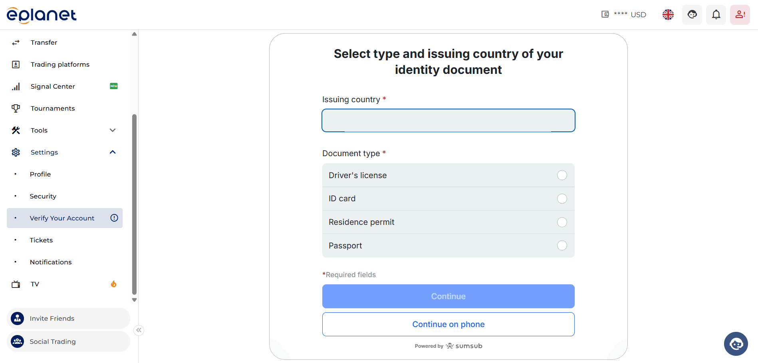Collapse the sidebar with the double-arrow button

pyautogui.click(x=139, y=330)
